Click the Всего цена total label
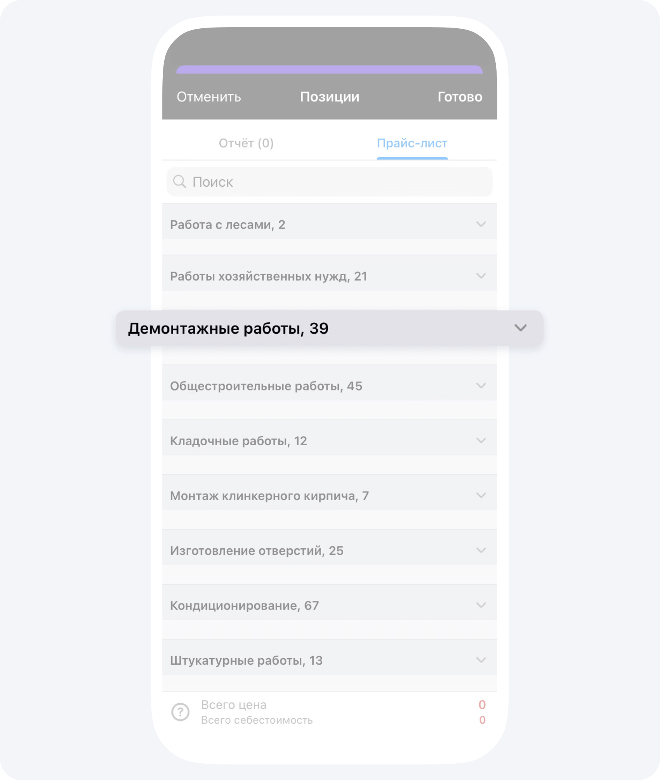 [234, 705]
